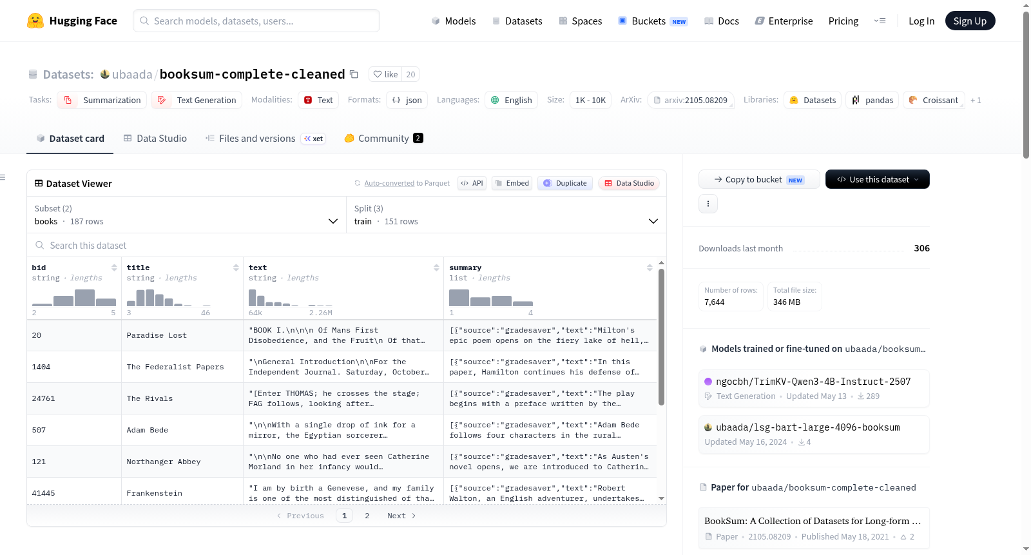Open the Community tab
The image size is (1031, 555).
384,138
